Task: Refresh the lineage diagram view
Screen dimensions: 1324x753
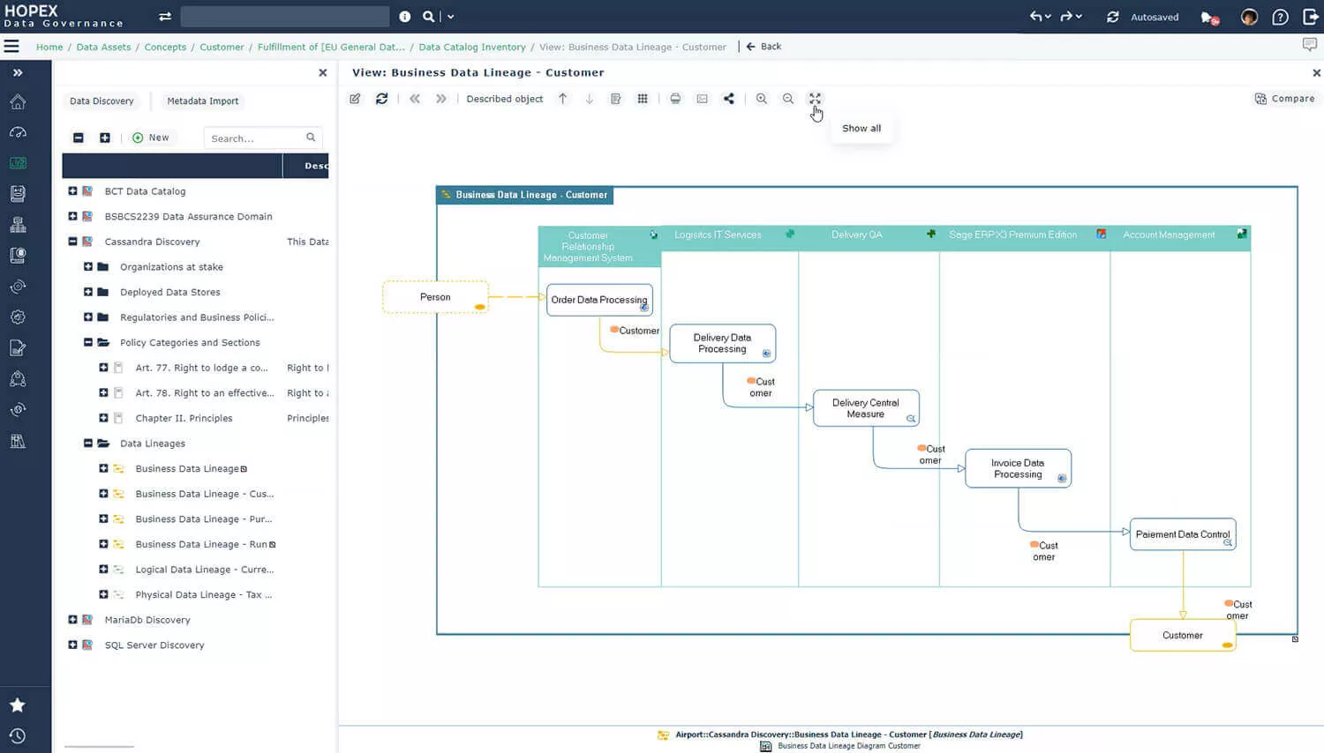Action: [x=381, y=99]
